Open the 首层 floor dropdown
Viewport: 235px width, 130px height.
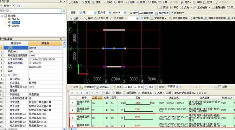tap(81, 13)
